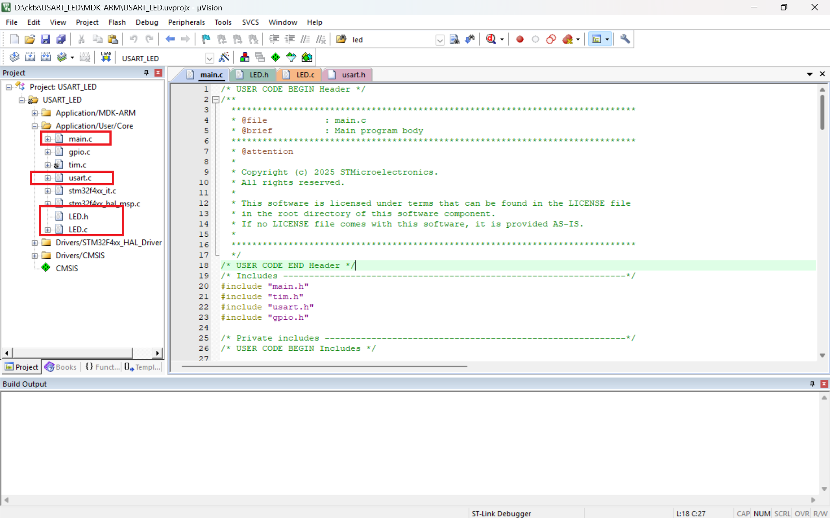Screen dimensions: 830x518
Task: Open Options for Target magic wand icon
Action: click(x=224, y=57)
